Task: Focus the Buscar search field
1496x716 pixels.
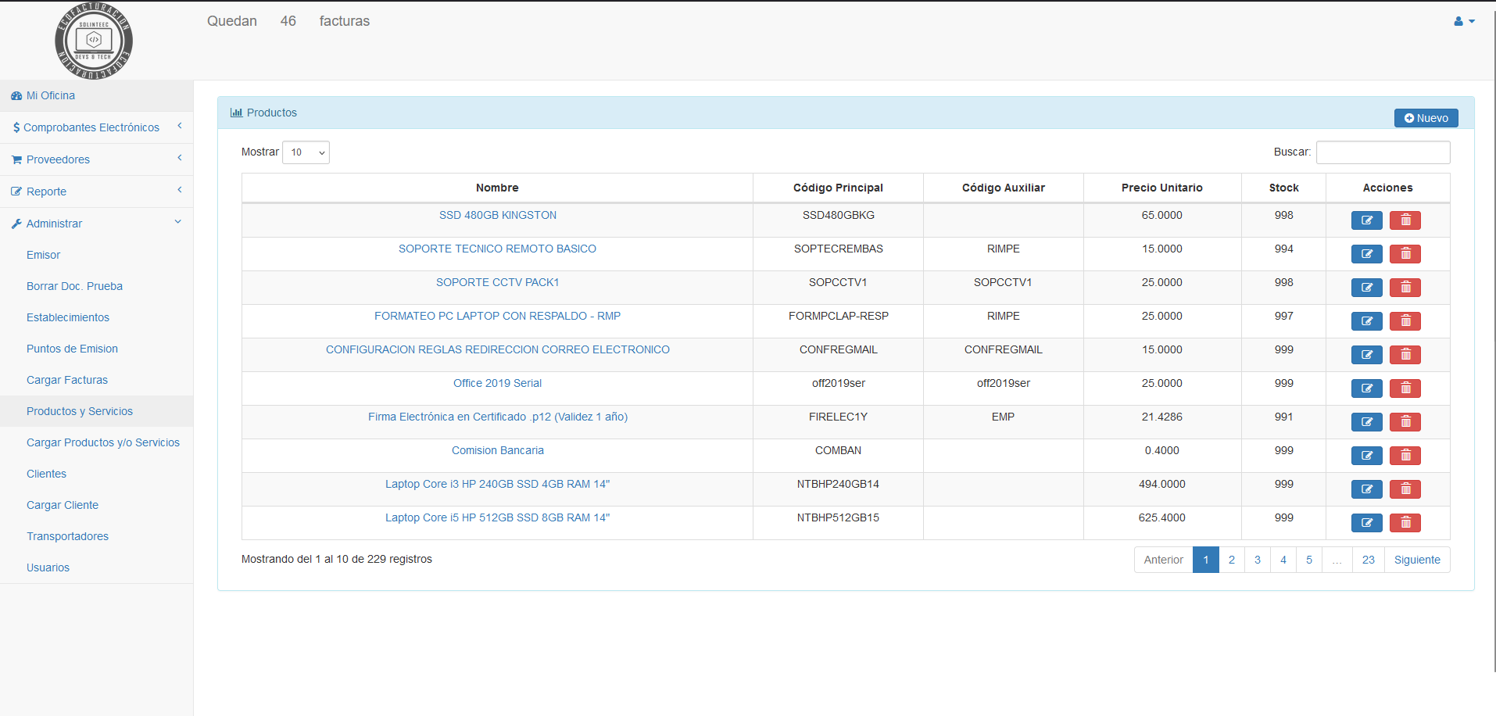Action: coord(1382,152)
